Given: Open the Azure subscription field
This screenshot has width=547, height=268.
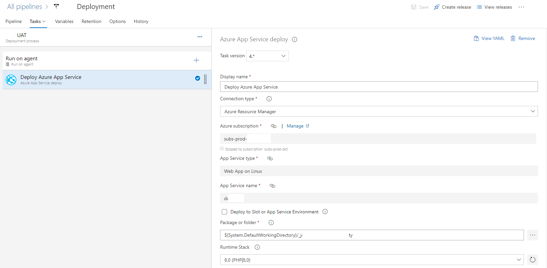Looking at the screenshot, I should coord(378,138).
